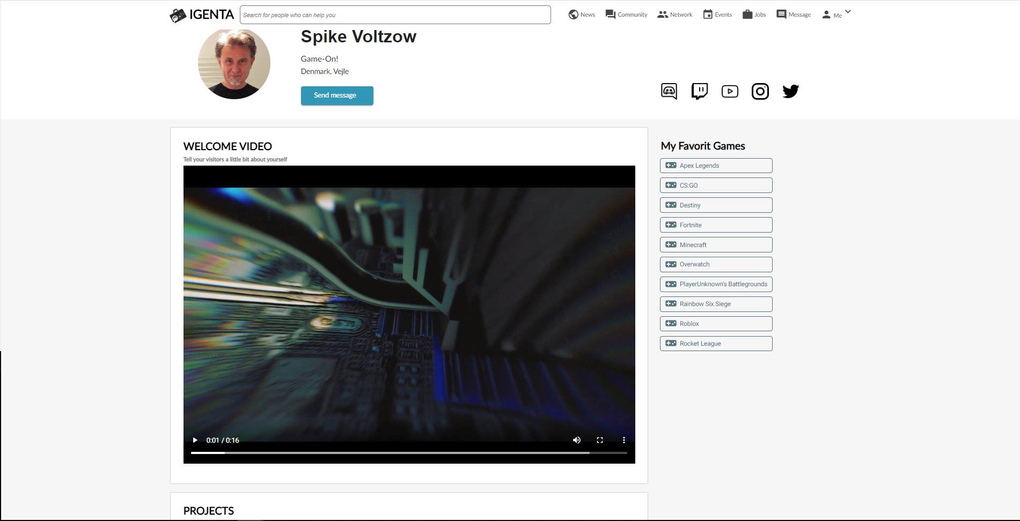Click Spike Voltzow's profile picture
Image resolution: width=1020 pixels, height=521 pixels.
234,64
